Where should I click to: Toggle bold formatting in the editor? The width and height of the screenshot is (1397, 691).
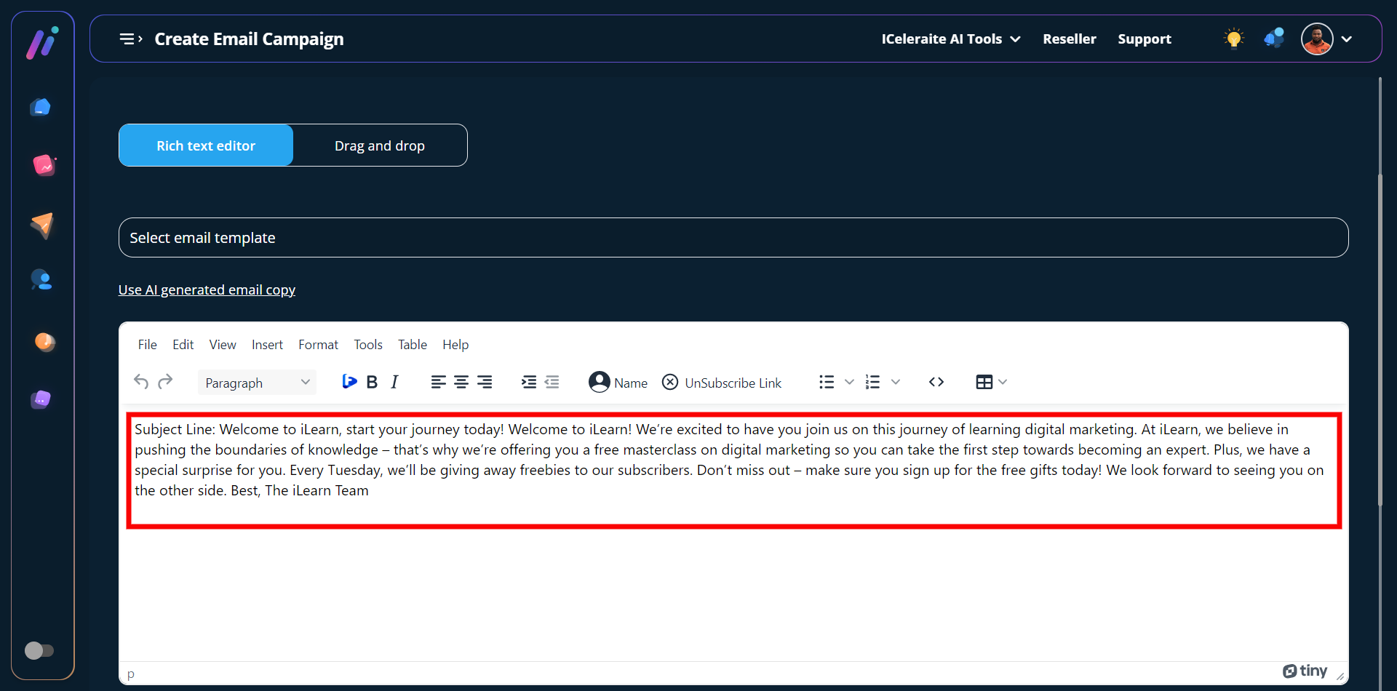pos(372,382)
